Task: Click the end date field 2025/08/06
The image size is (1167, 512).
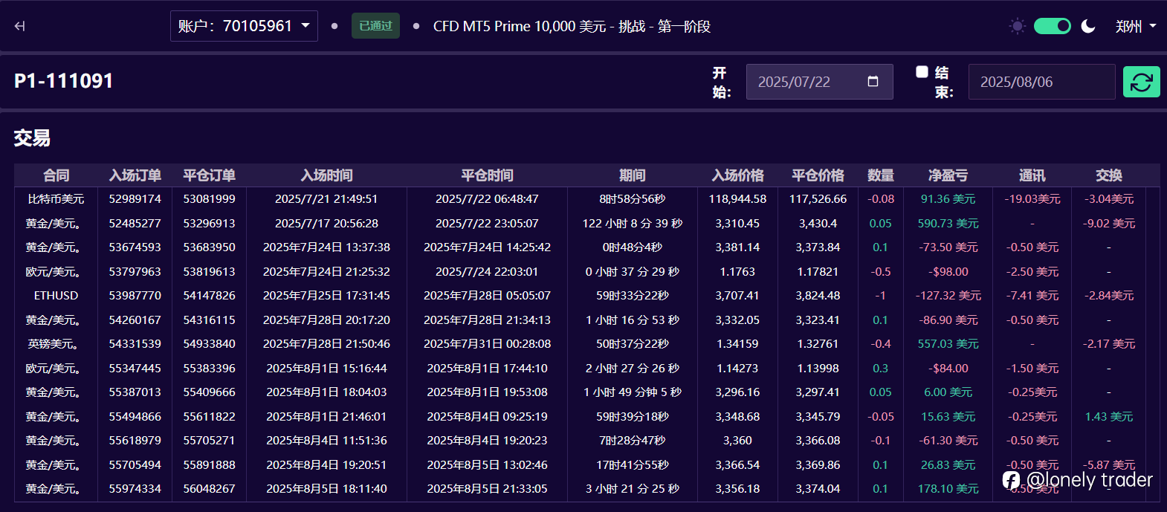Action: pyautogui.click(x=1041, y=82)
